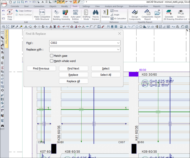Click Make Compatible With Structural
Image resolution: width=190 pixels, height=158 pixels.
42,14
